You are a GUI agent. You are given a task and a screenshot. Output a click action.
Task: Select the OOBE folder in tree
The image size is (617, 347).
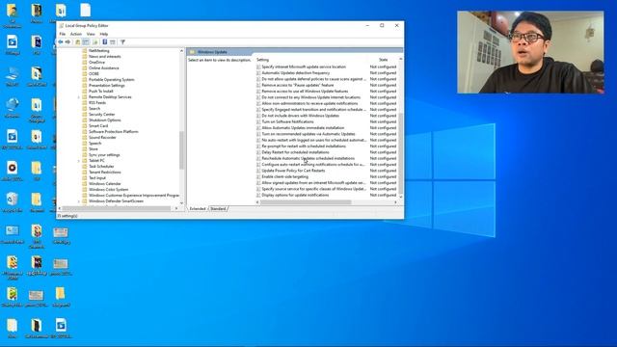(94, 73)
